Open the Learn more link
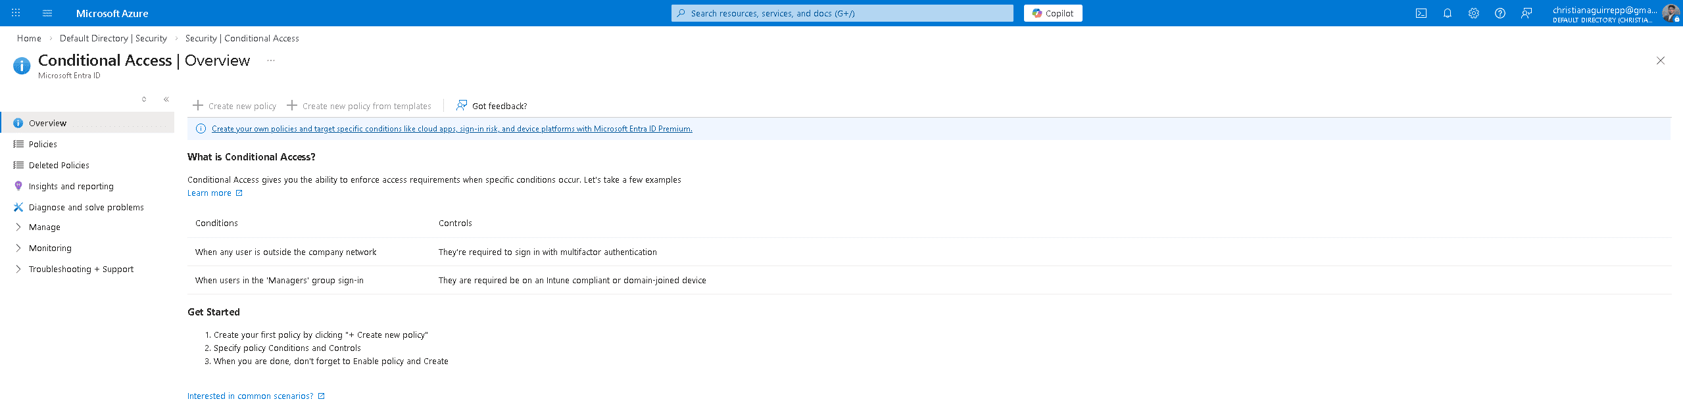1683x418 pixels. click(x=215, y=193)
